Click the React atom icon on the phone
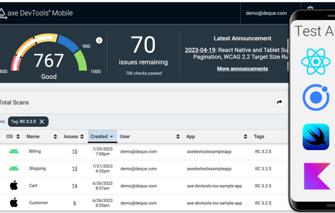335x213 pixels. tap(316, 62)
